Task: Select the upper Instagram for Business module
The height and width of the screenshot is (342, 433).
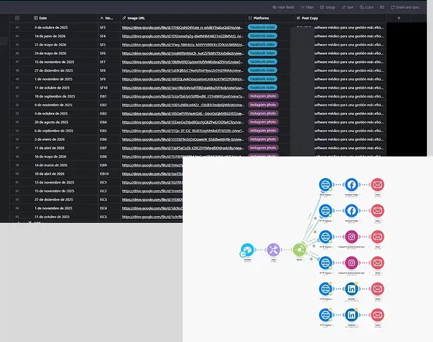Action: pyautogui.click(x=352, y=238)
